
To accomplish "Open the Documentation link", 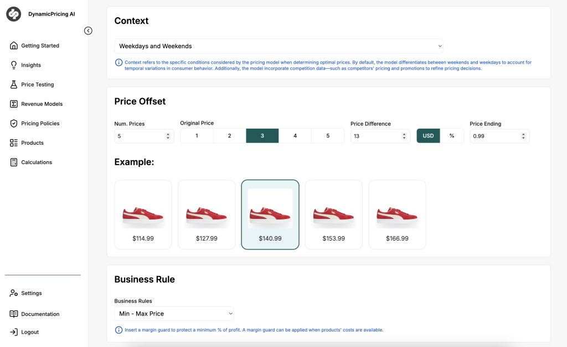I will pyautogui.click(x=40, y=314).
